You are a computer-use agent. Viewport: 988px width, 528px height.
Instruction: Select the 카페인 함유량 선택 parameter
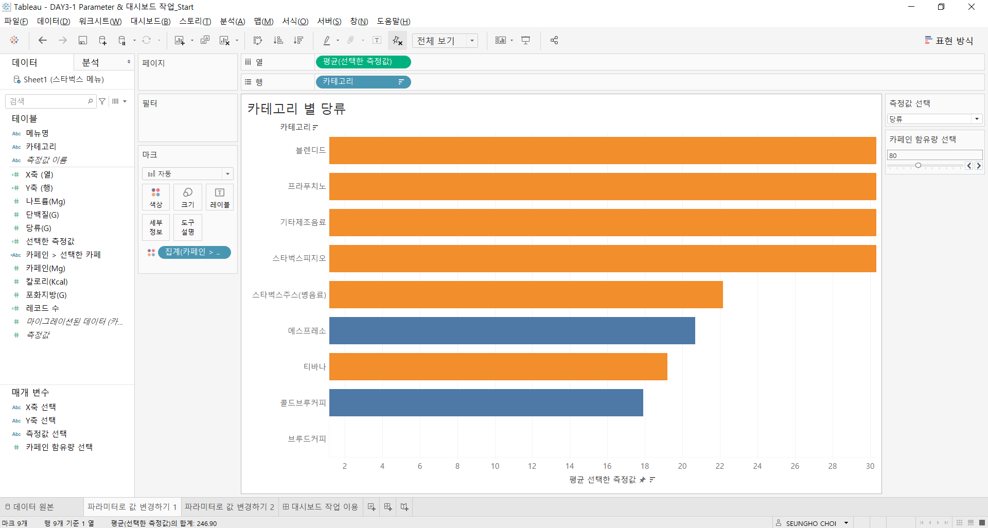59,447
